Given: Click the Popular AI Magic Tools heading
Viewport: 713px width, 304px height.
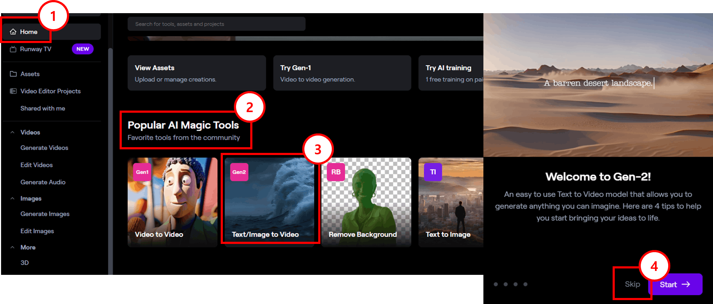Looking at the screenshot, I should [x=183, y=125].
